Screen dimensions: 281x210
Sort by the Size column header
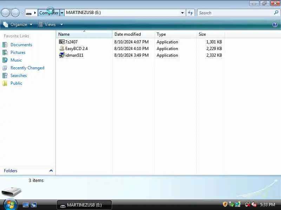[x=210, y=34]
